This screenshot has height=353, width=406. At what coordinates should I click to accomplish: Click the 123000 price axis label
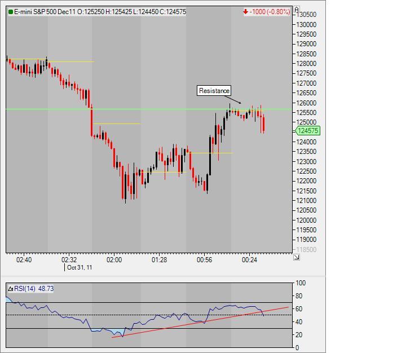click(306, 162)
